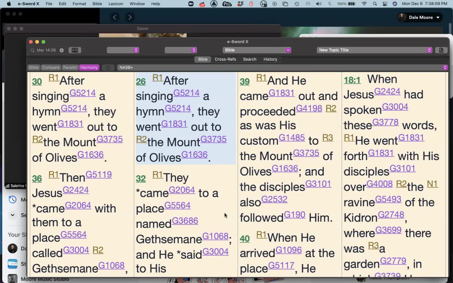Open the Format menu

pos(79,4)
